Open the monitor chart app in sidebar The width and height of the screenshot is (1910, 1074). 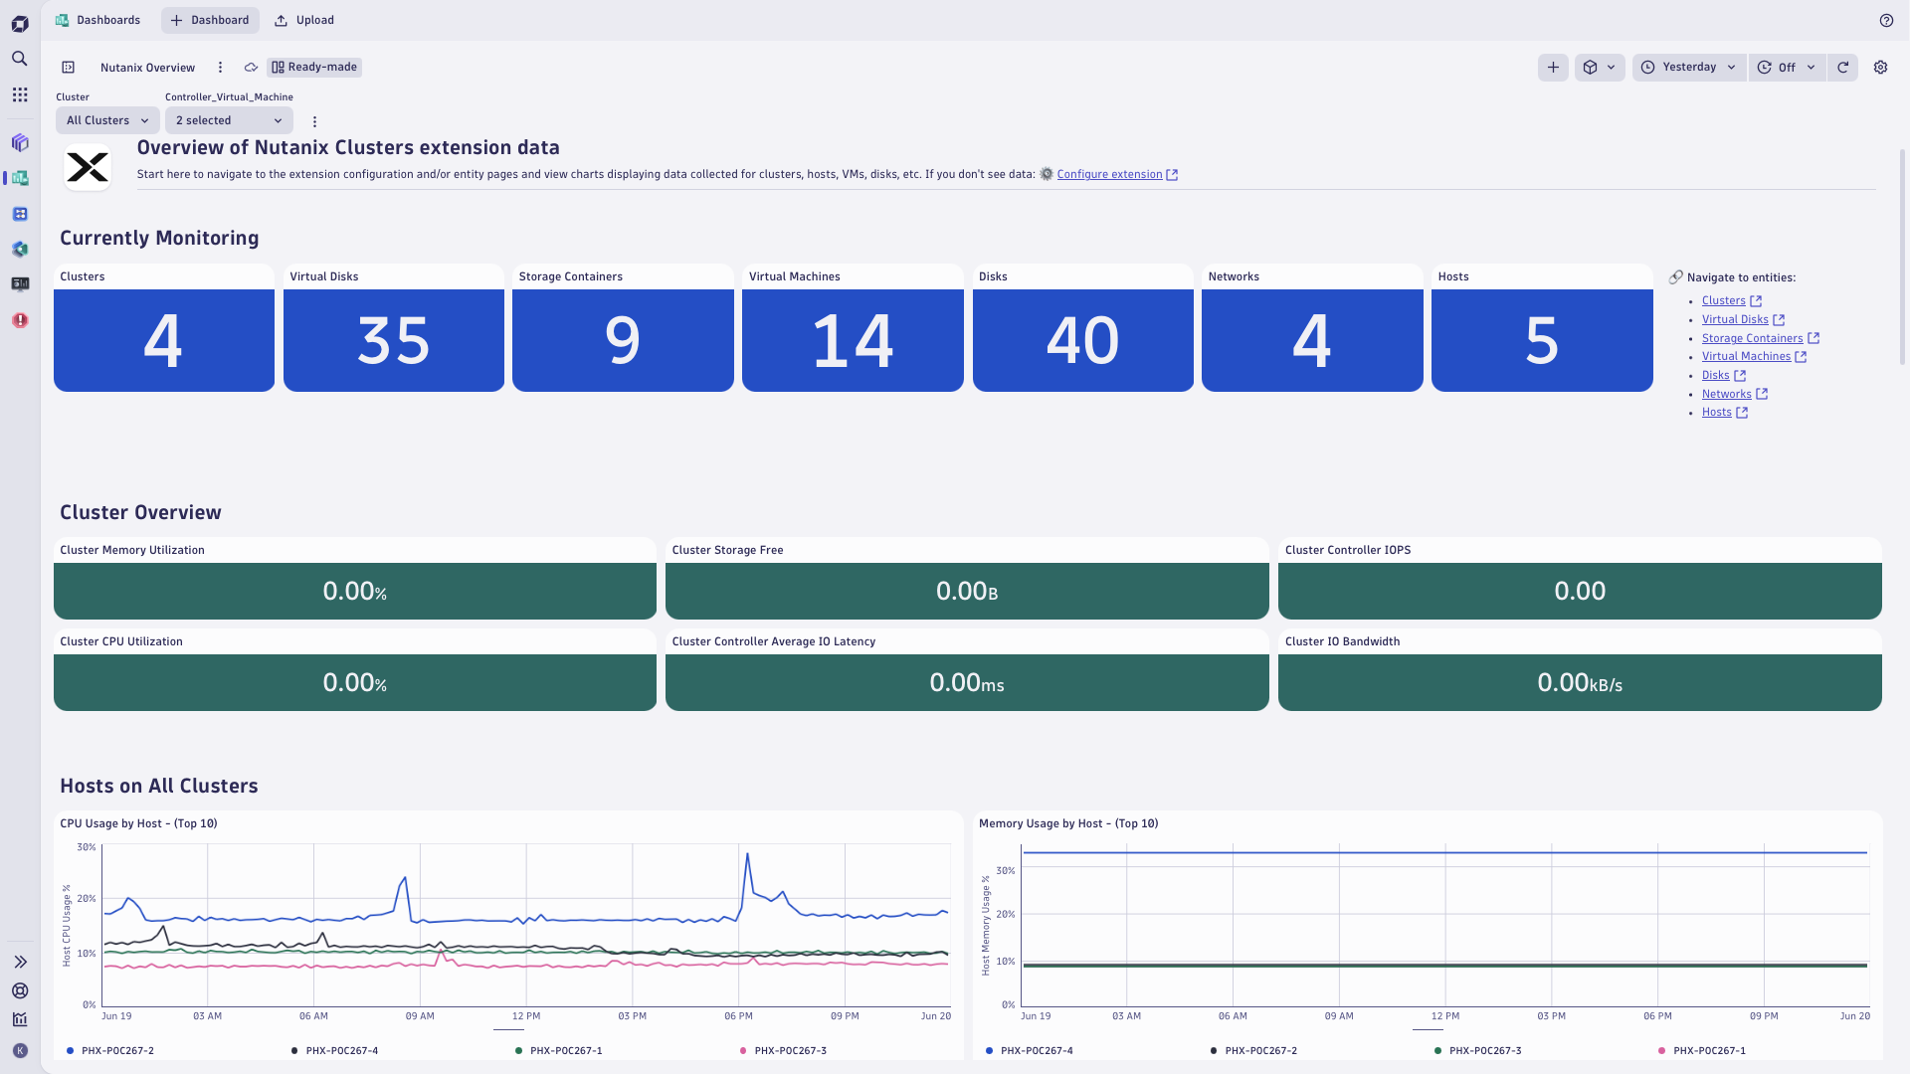[x=20, y=284]
